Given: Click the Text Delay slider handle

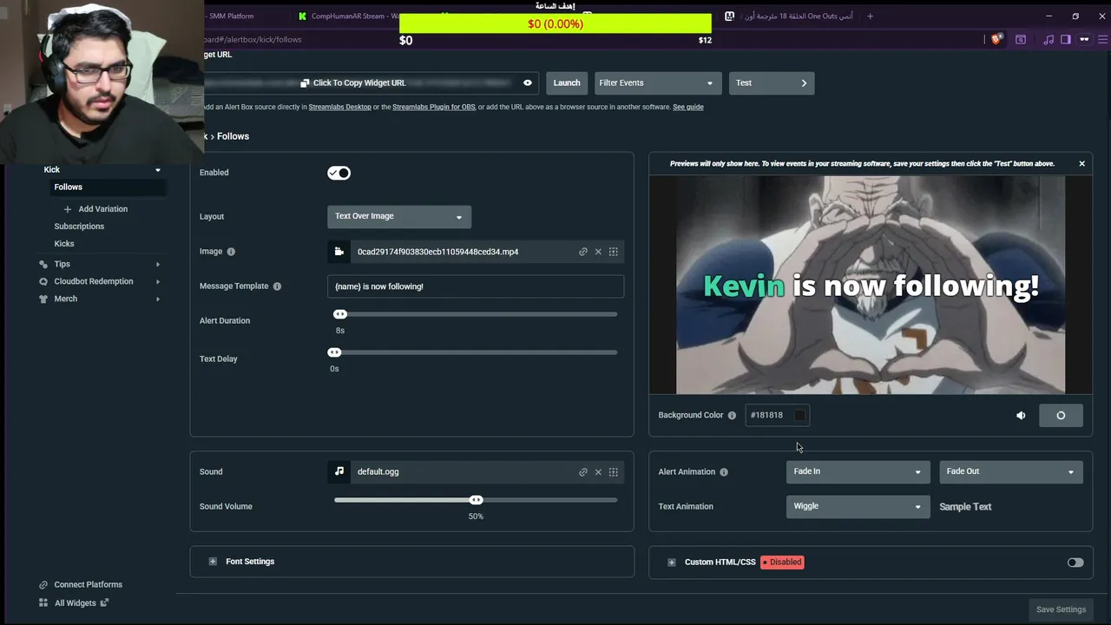Looking at the screenshot, I should [334, 352].
